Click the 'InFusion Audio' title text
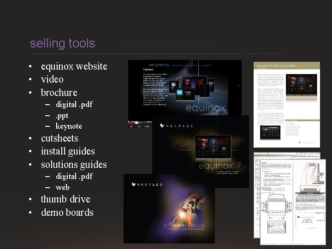 coord(184,225)
